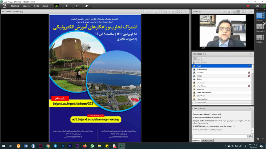
Task: Select the Collaboration layout thumbnail
Action: 260,38
